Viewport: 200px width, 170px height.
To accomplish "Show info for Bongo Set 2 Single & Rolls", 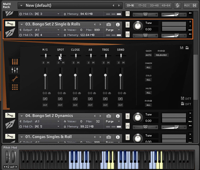I will click(118, 25).
